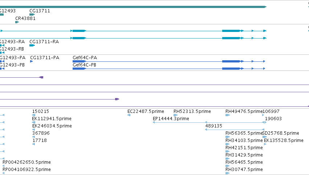
Task: Select the CG13711 gene label
Action: (x=40, y=11)
